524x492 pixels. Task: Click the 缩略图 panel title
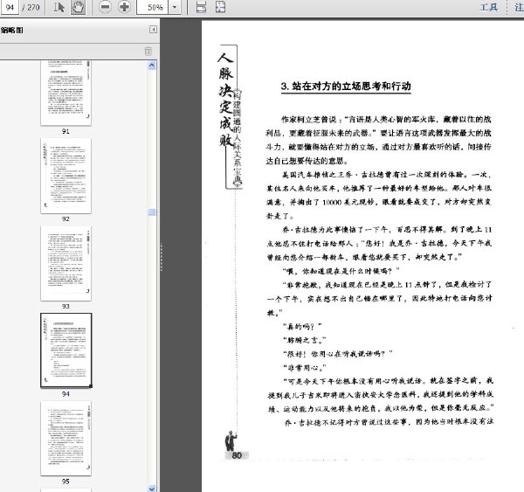click(x=12, y=30)
